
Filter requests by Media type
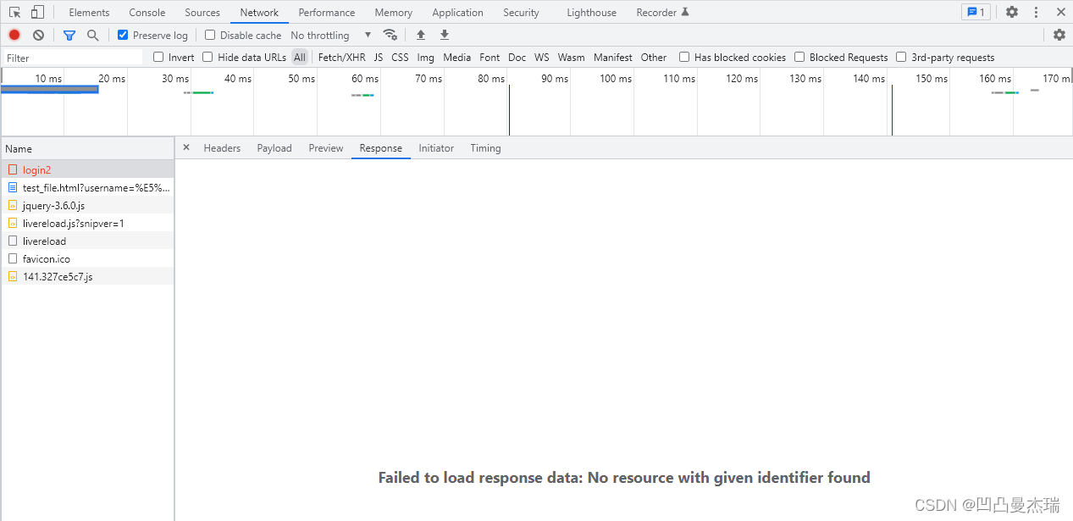click(x=457, y=58)
